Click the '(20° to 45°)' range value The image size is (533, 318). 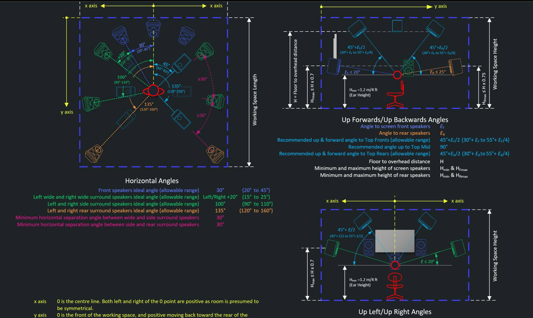[256, 190]
